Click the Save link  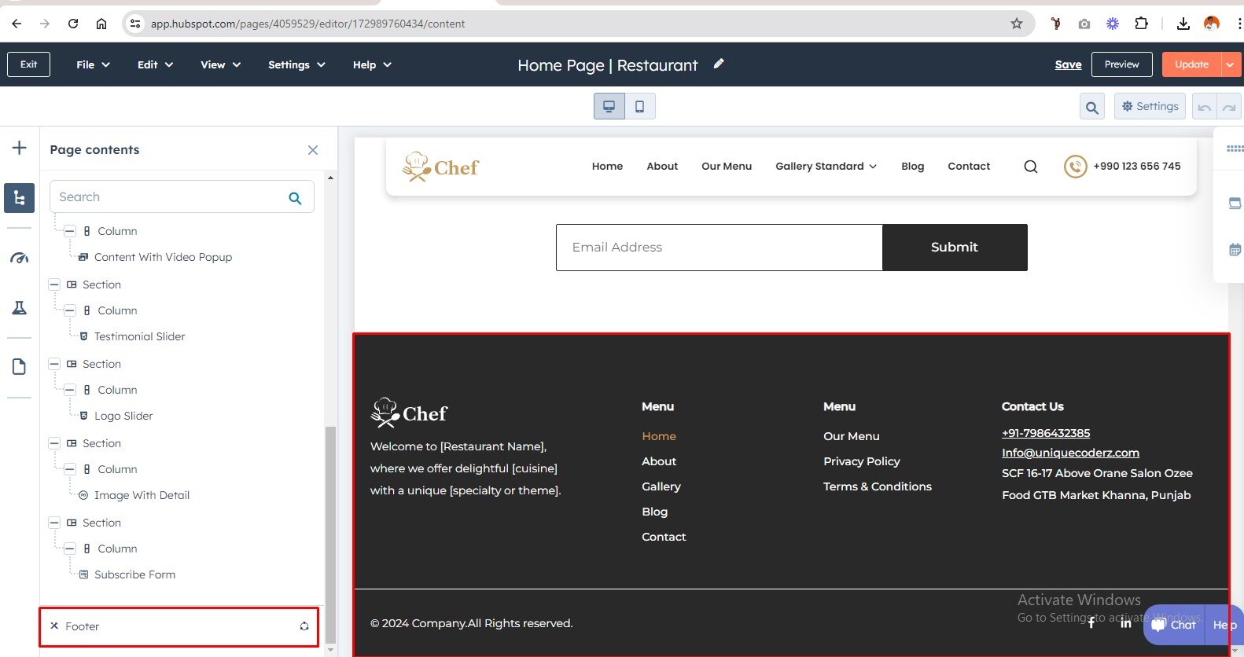tap(1068, 64)
